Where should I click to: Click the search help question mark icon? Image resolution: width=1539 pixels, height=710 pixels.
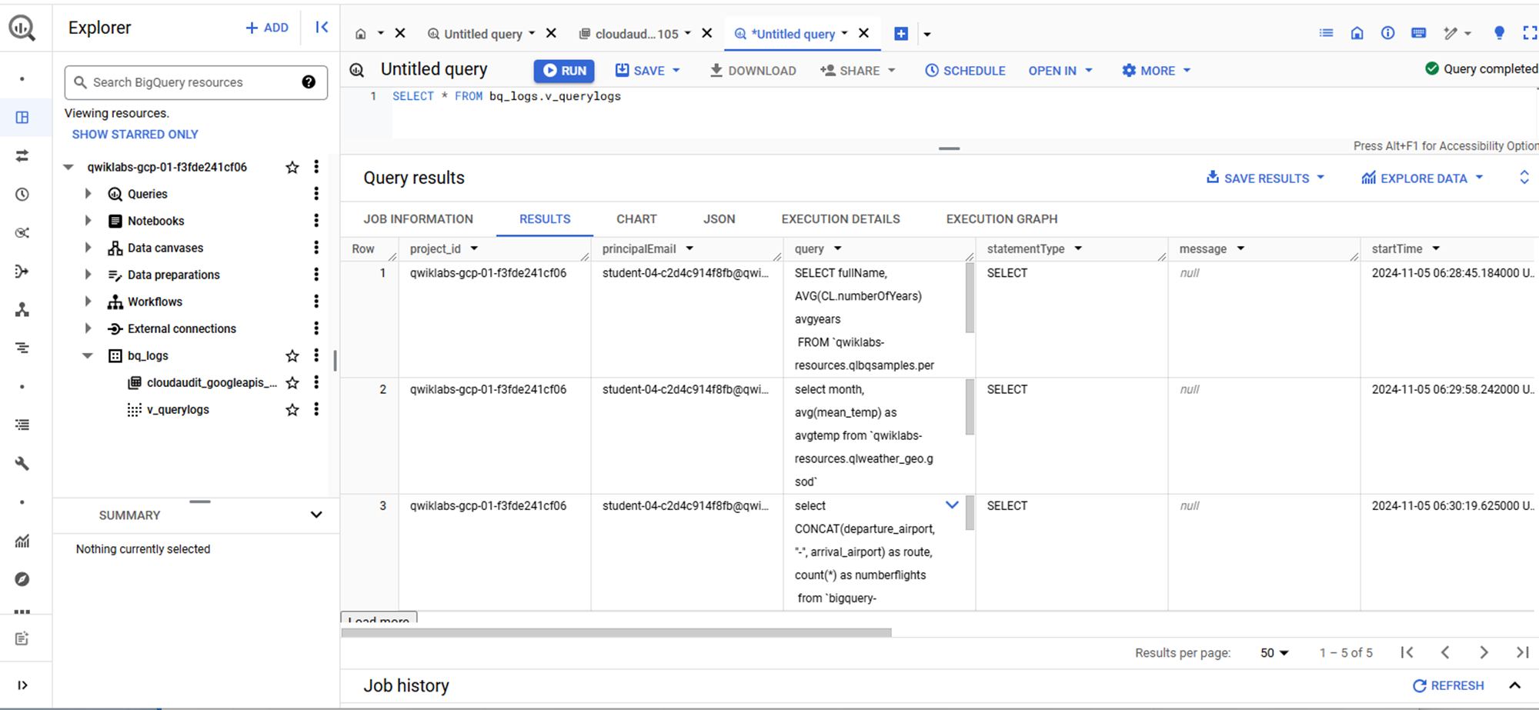pyautogui.click(x=309, y=82)
